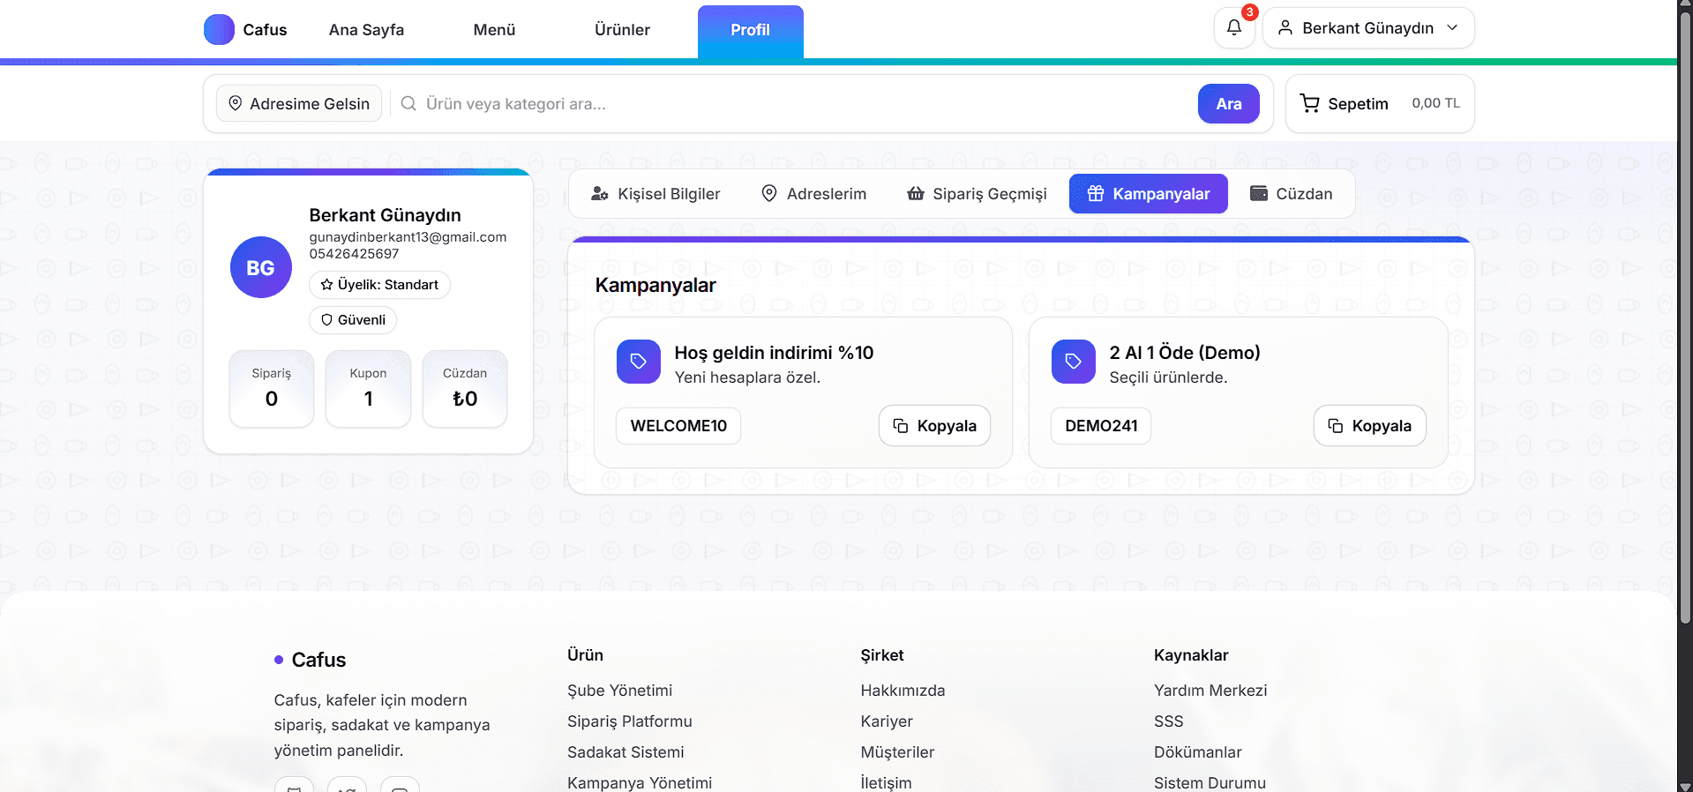This screenshot has width=1693, height=792.
Task: Click the Cüzdan balance stat card
Action: pyautogui.click(x=465, y=389)
